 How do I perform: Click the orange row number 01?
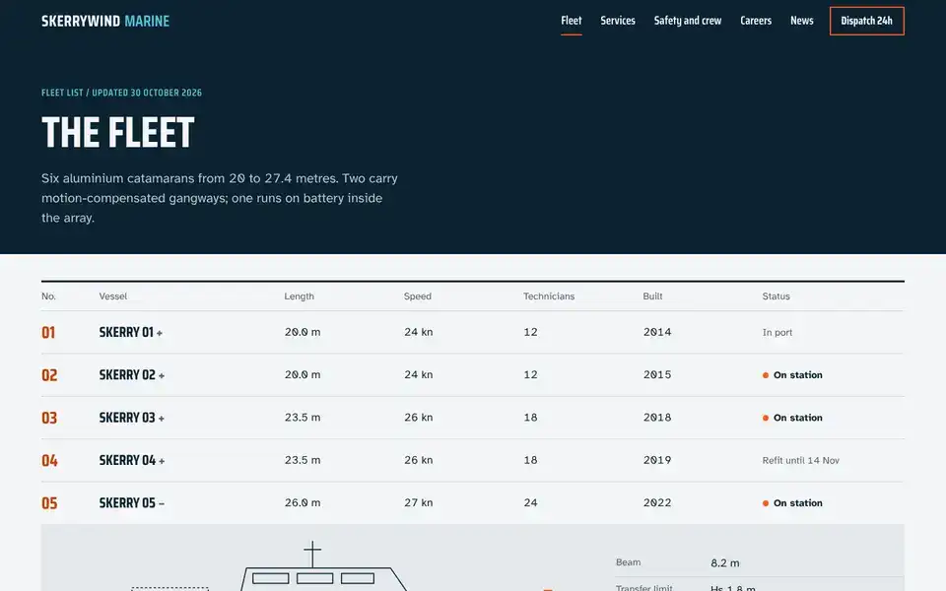(48, 332)
